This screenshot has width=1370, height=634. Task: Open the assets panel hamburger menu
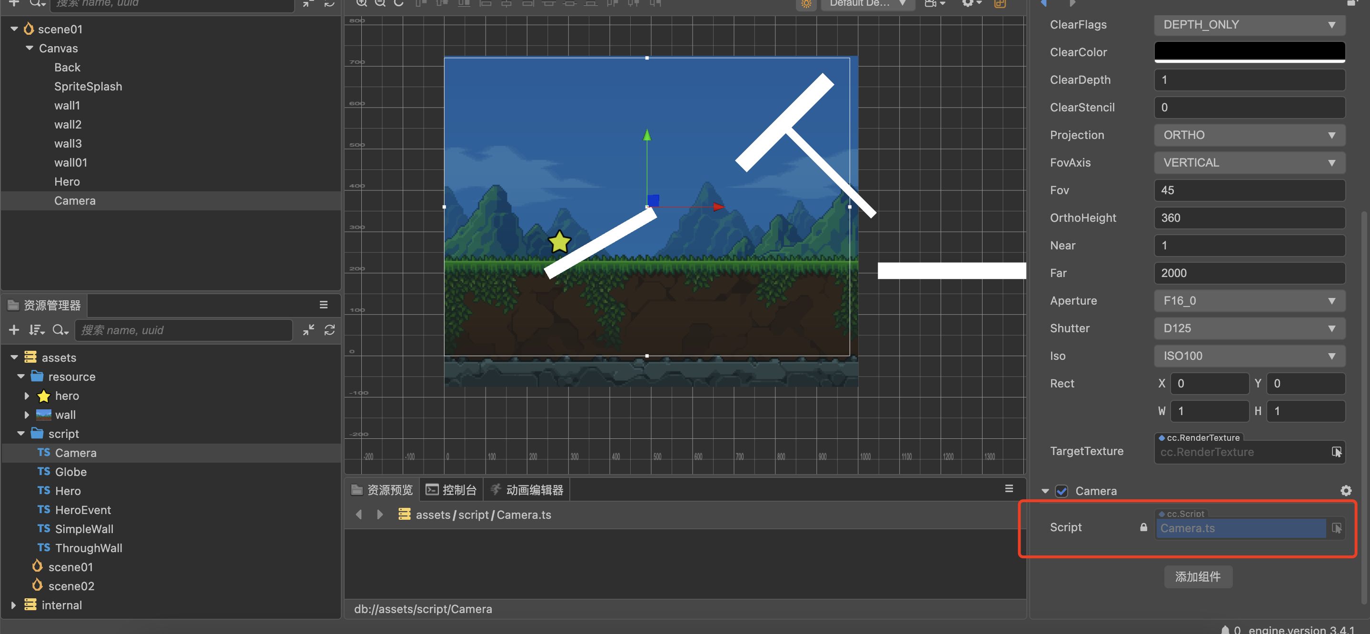323,305
